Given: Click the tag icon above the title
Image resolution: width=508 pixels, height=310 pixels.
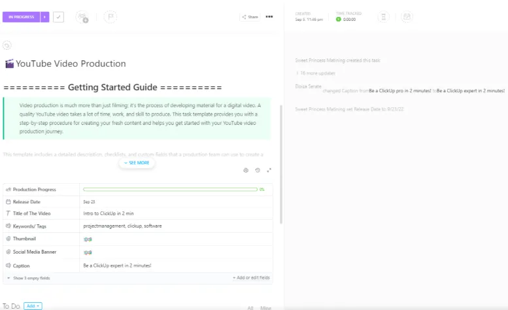Looking at the screenshot, I should [7, 45].
